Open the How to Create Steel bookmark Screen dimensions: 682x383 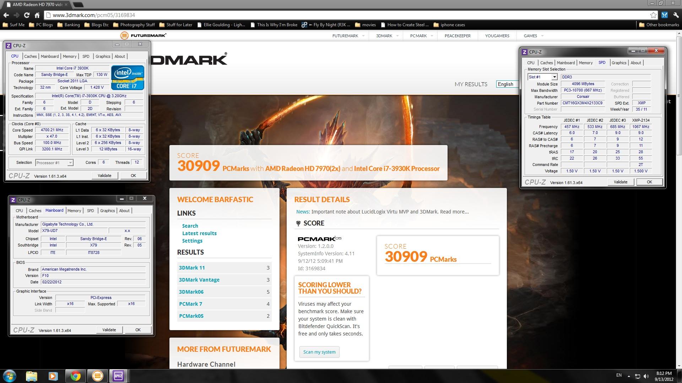tap(404, 25)
